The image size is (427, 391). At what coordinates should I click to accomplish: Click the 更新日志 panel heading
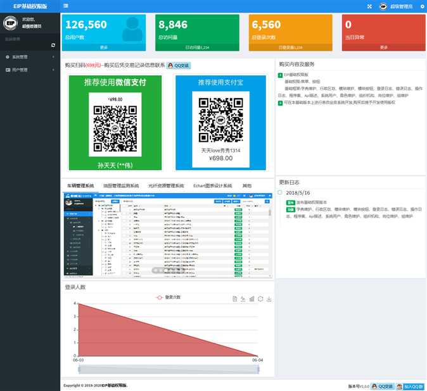(x=289, y=182)
